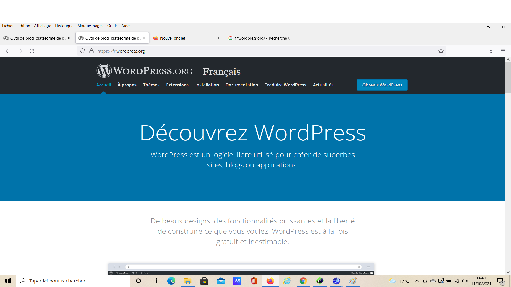Viewport: 511px width, 287px height.
Task: Open the Windows Start menu
Action: tap(8, 281)
